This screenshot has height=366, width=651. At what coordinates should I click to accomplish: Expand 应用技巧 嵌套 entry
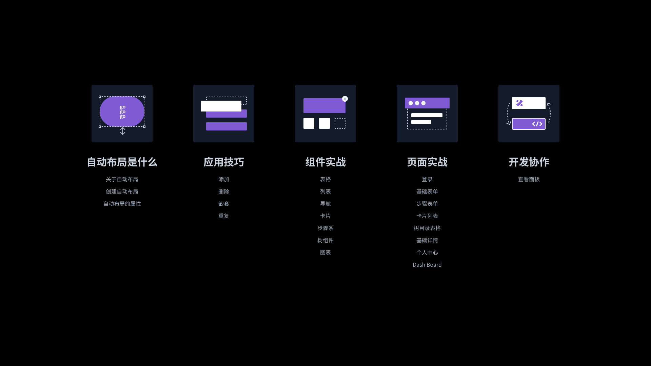pos(223,203)
